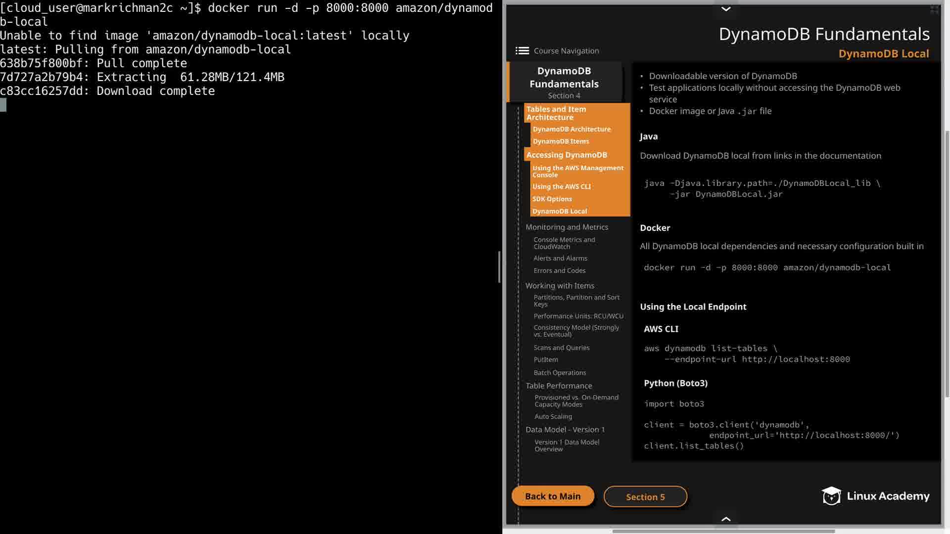Collapse the top chevron arrow

(x=726, y=9)
